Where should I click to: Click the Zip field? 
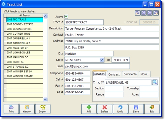pos(120,60)
